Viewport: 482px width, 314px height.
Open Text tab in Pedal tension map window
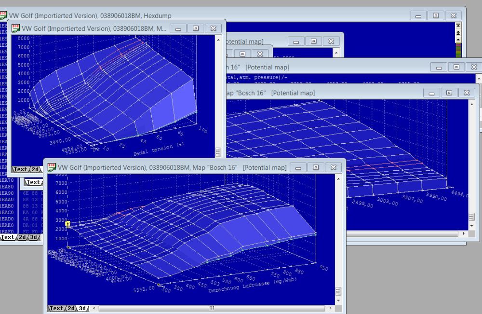pos(20,169)
